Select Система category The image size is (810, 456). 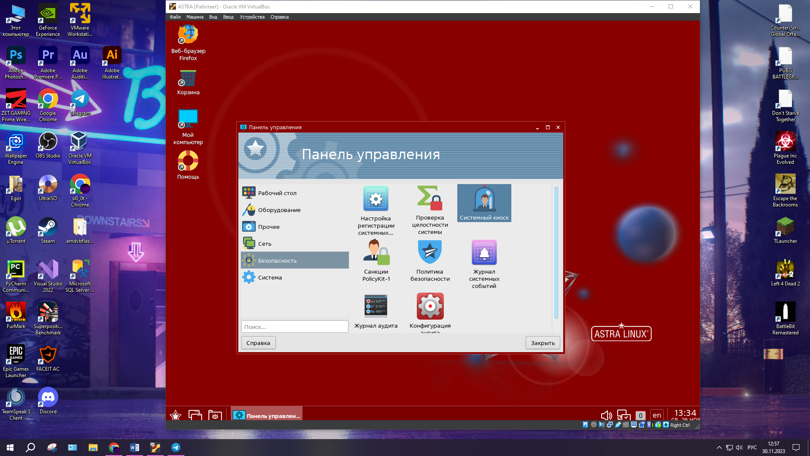[x=294, y=277]
